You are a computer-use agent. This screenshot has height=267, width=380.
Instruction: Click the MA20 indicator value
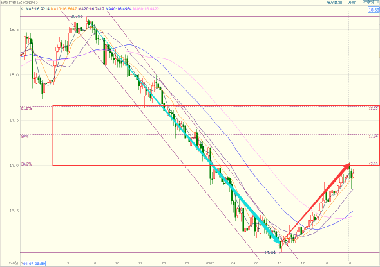point(91,9)
